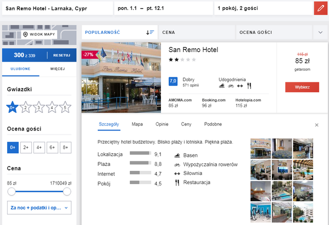Toggle the 6+ guest rating filter
Screen dimensions: 329x225
[52, 148]
